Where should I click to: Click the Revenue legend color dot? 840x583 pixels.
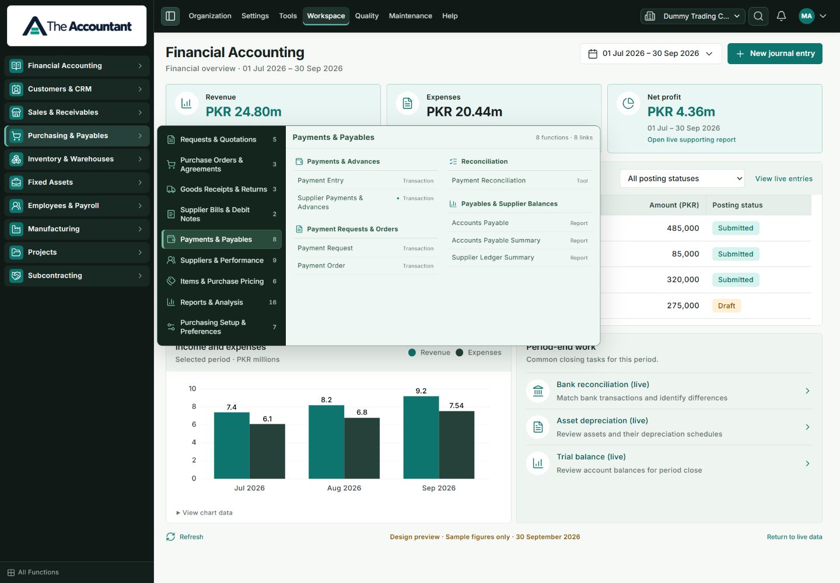(412, 353)
